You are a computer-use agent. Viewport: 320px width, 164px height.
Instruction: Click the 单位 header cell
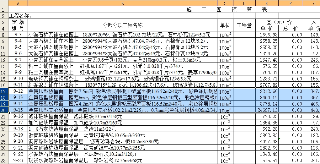[225, 25]
